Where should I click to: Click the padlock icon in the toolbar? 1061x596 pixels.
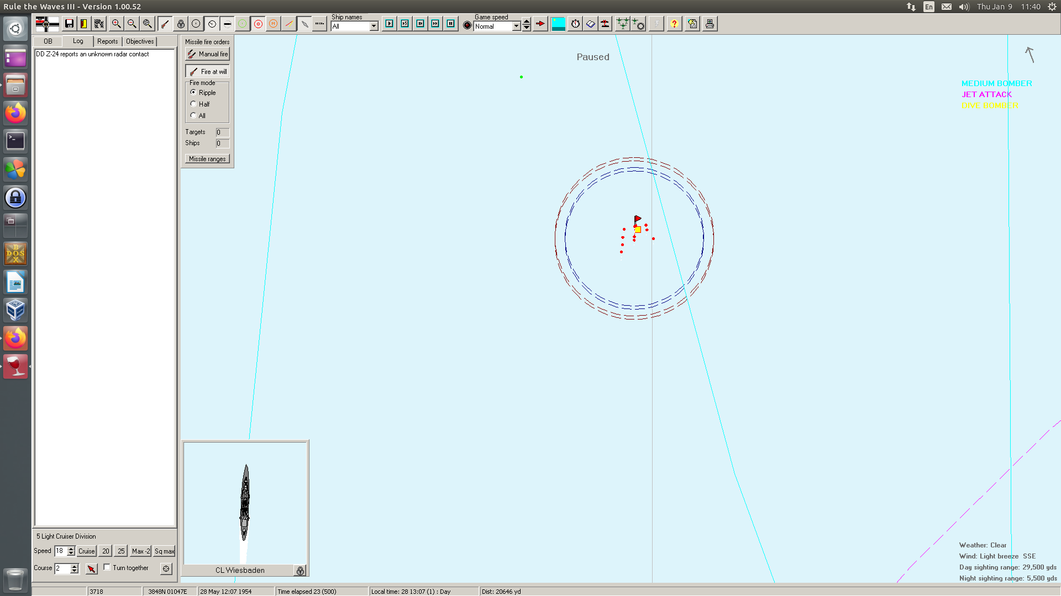click(181, 24)
